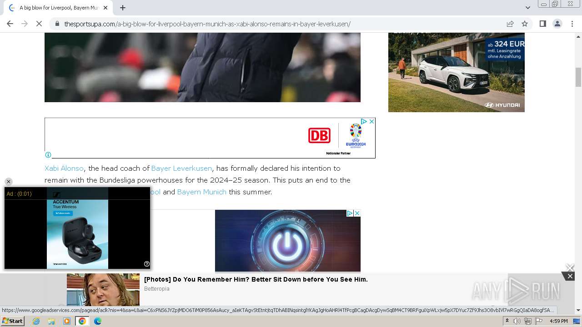Launch Internet Explorer from taskbar
Screen dimensions: 582x327
(x=36, y=321)
